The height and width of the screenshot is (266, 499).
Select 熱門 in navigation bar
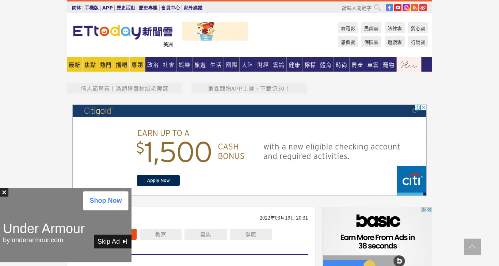pyautogui.click(x=106, y=64)
